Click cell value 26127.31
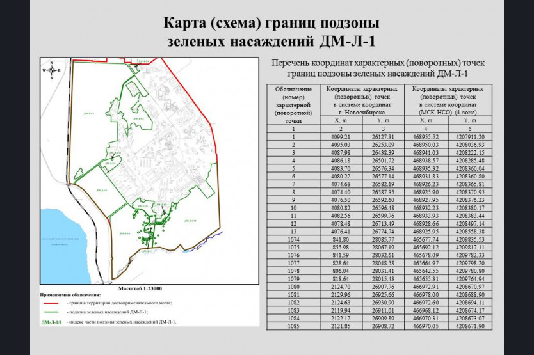Viewport: 534px width, 355px height. (x=383, y=137)
